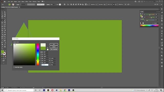This screenshot has width=164, height=92.
Task: Click the Color panel spectrum bar
Action: (x=149, y=26)
